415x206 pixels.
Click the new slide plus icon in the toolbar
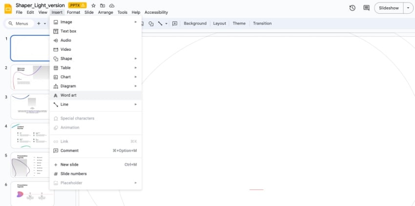[x=39, y=23]
